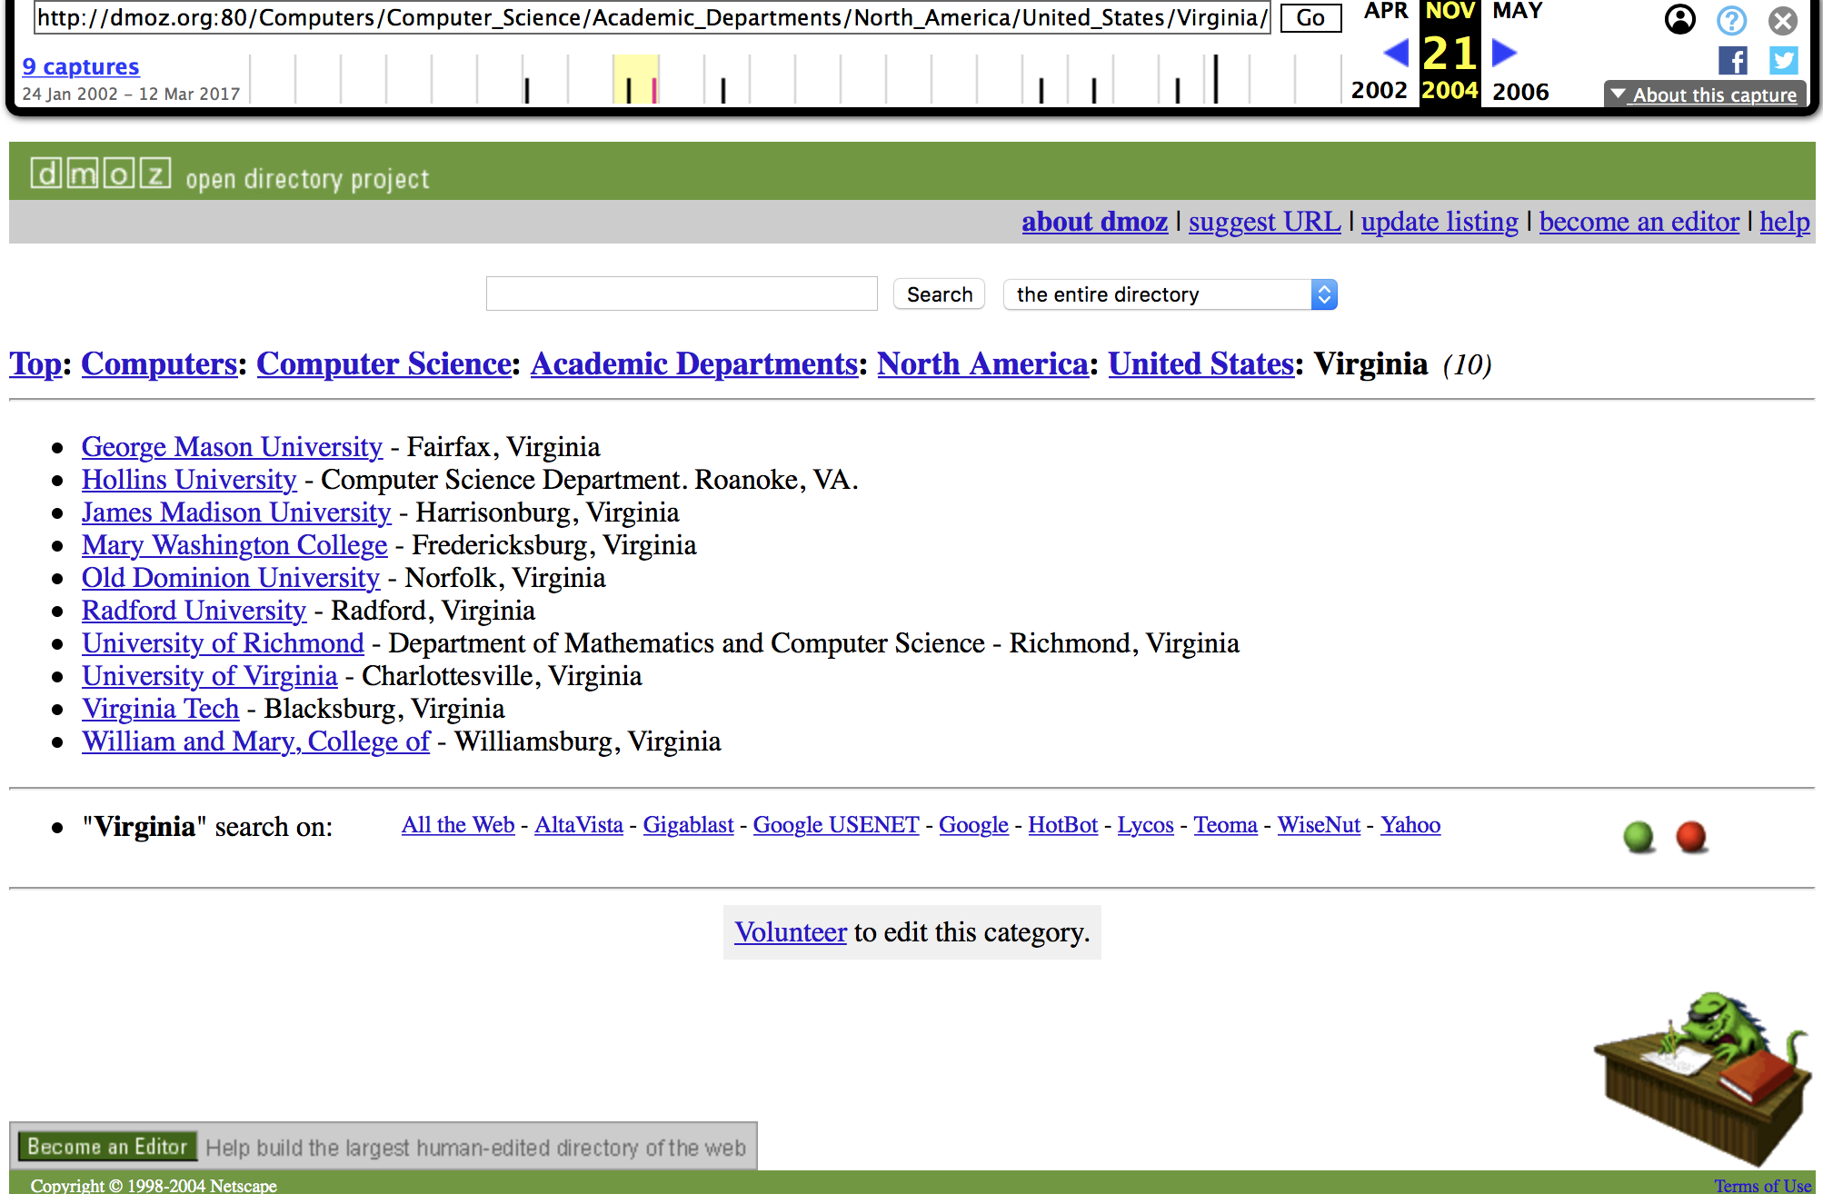The image size is (1823, 1194).
Task: Click the Become an Editor banner button
Action: pyautogui.click(x=107, y=1147)
